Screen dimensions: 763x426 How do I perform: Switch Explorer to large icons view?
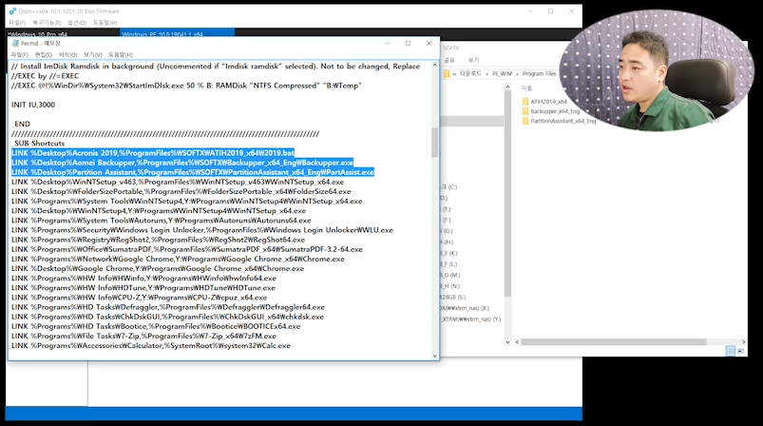740,351
